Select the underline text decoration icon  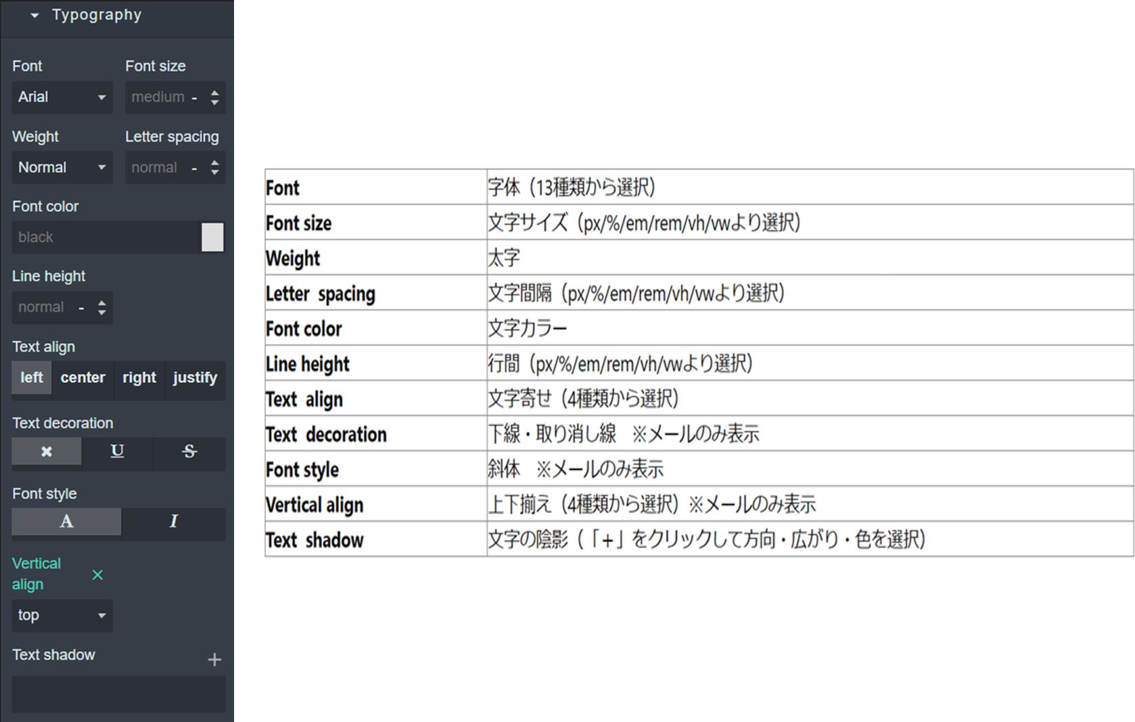point(117,451)
